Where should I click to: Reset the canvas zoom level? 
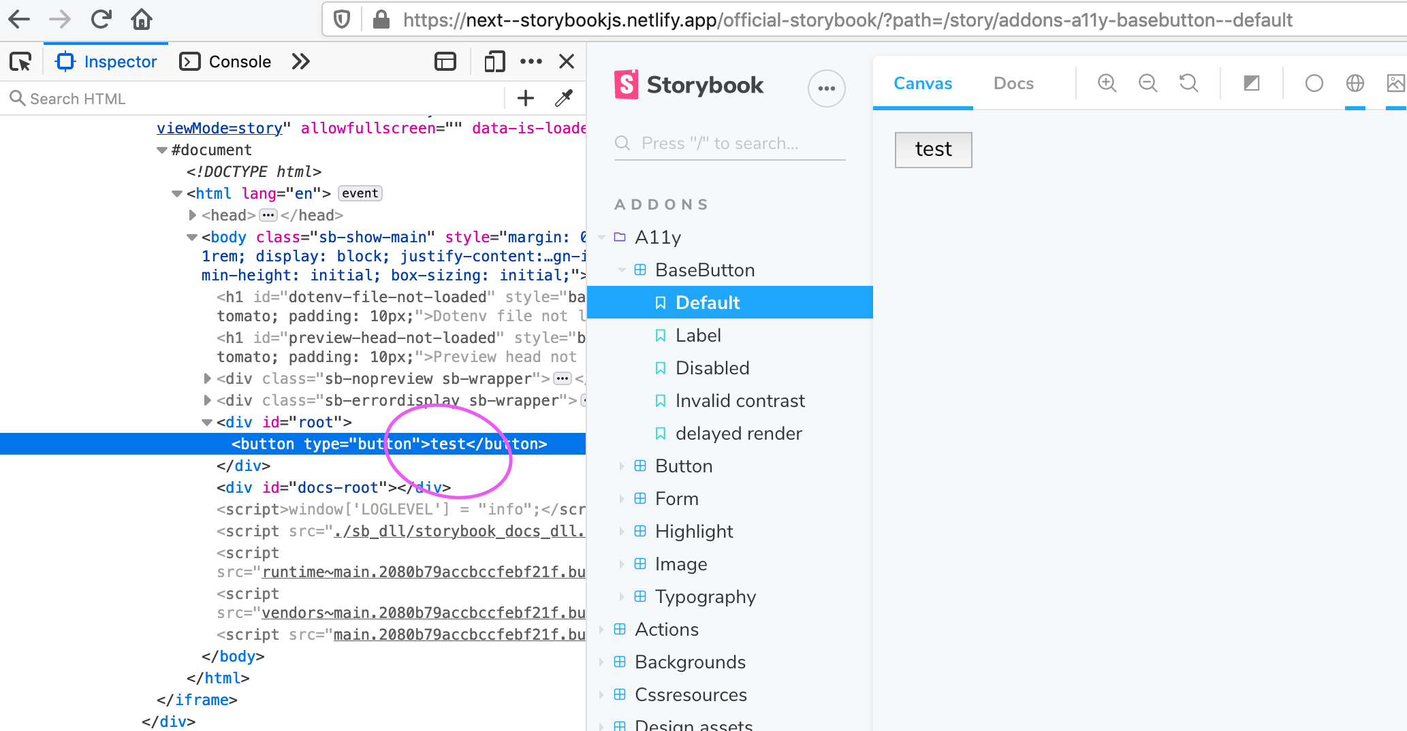tap(1188, 83)
